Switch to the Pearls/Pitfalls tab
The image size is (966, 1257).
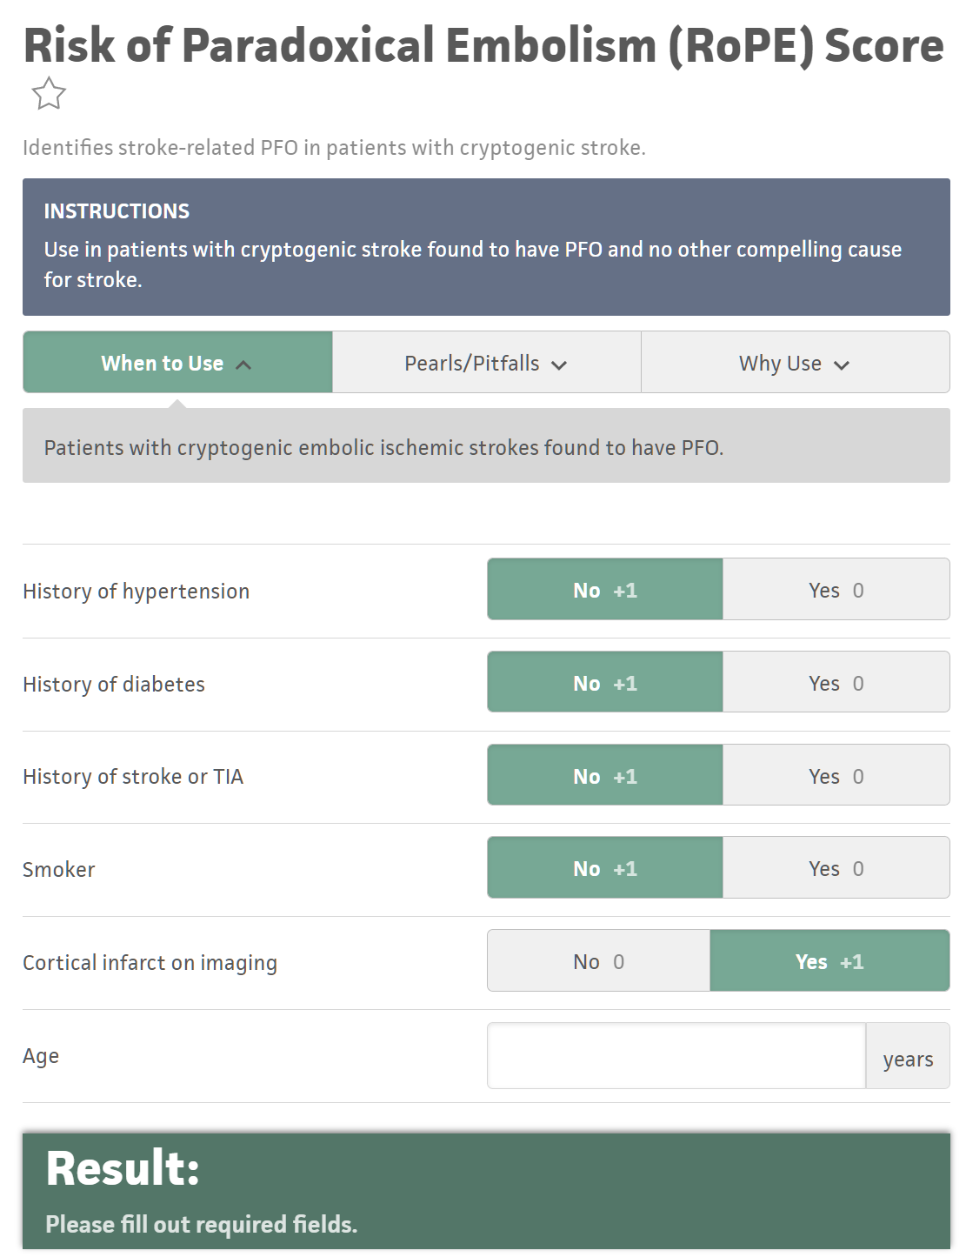point(487,363)
